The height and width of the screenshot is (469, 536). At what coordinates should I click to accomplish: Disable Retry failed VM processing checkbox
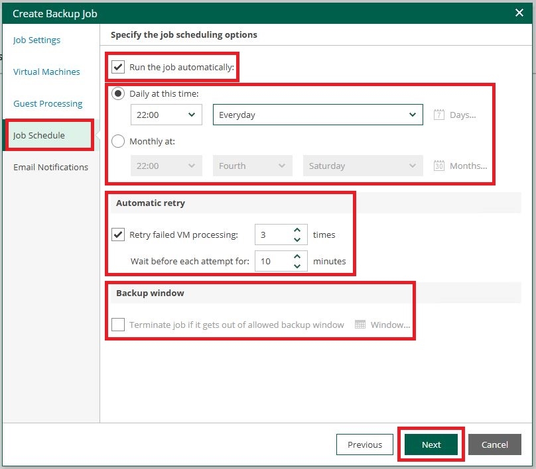pos(118,234)
